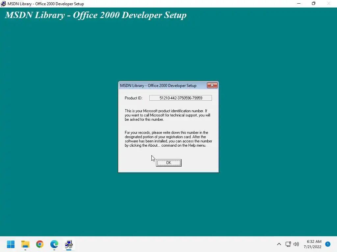Click the large italic setup heading banner
337x252 pixels.
pos(96,15)
